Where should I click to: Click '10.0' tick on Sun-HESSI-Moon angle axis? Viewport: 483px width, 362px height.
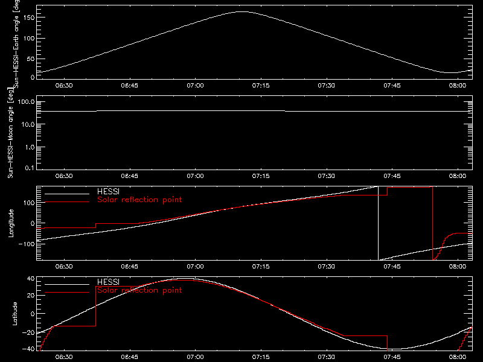coord(28,125)
